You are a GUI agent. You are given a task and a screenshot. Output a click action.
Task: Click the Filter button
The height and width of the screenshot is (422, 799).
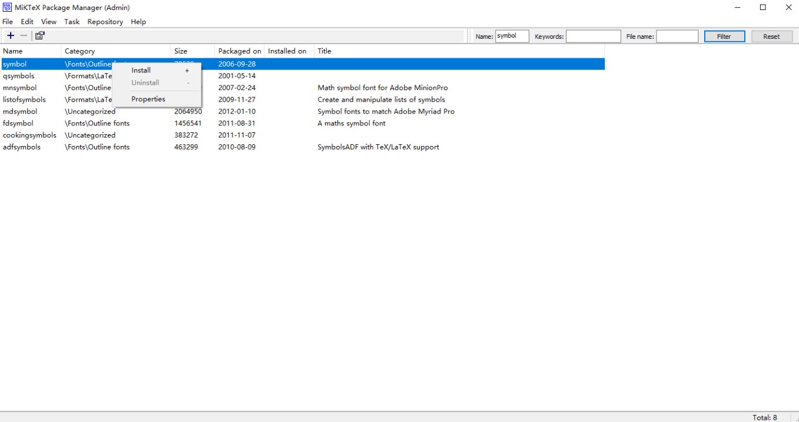724,36
